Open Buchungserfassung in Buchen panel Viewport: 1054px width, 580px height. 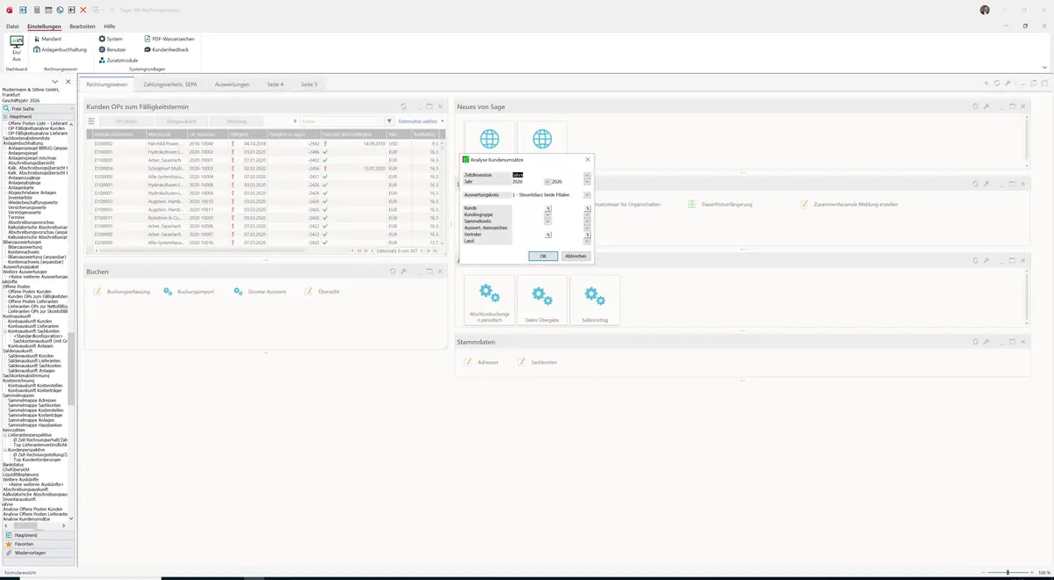coord(121,291)
